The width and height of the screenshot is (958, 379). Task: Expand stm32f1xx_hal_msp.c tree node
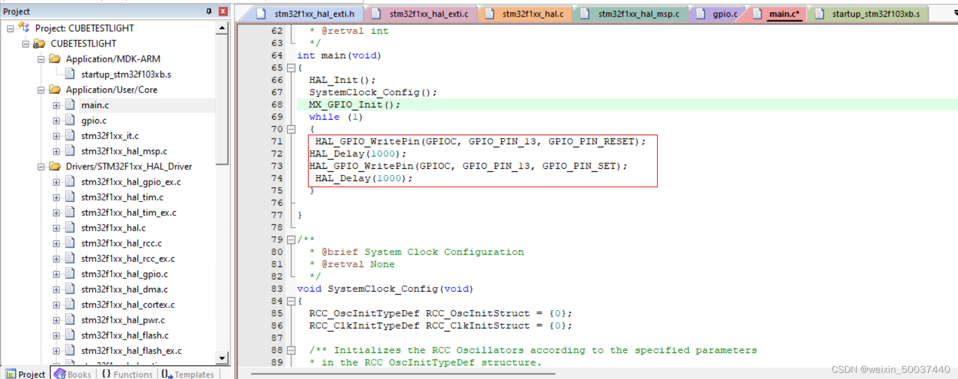56,151
